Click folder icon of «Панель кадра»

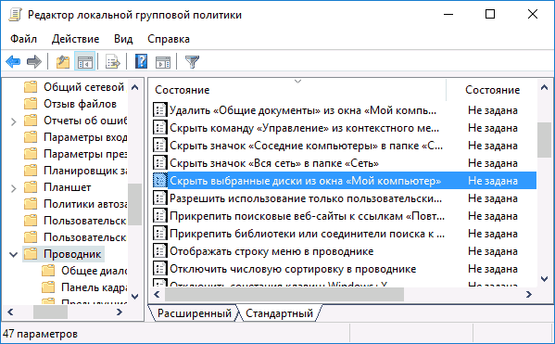48,287
